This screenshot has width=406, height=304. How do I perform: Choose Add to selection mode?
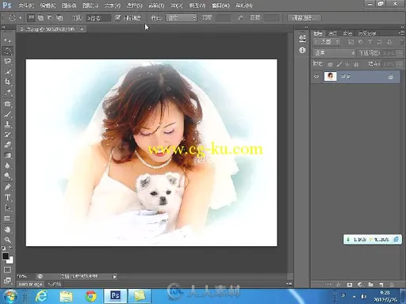coord(40,17)
